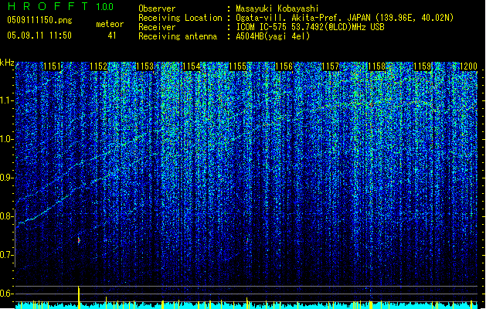Click the 1159 time marker
The height and width of the screenshot is (309, 486).
(423, 66)
